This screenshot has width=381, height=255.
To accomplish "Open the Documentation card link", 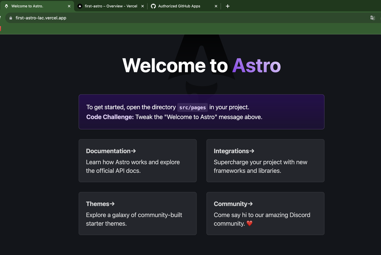I will click(x=138, y=161).
